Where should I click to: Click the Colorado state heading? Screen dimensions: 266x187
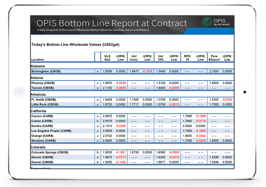pos(38,147)
